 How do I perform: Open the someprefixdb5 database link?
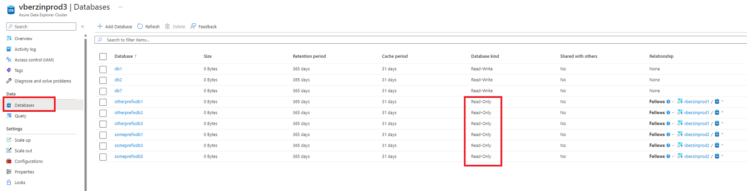click(x=129, y=157)
